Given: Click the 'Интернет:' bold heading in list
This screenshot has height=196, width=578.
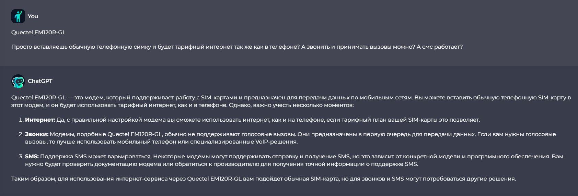Looking at the screenshot, I should click(40, 120).
